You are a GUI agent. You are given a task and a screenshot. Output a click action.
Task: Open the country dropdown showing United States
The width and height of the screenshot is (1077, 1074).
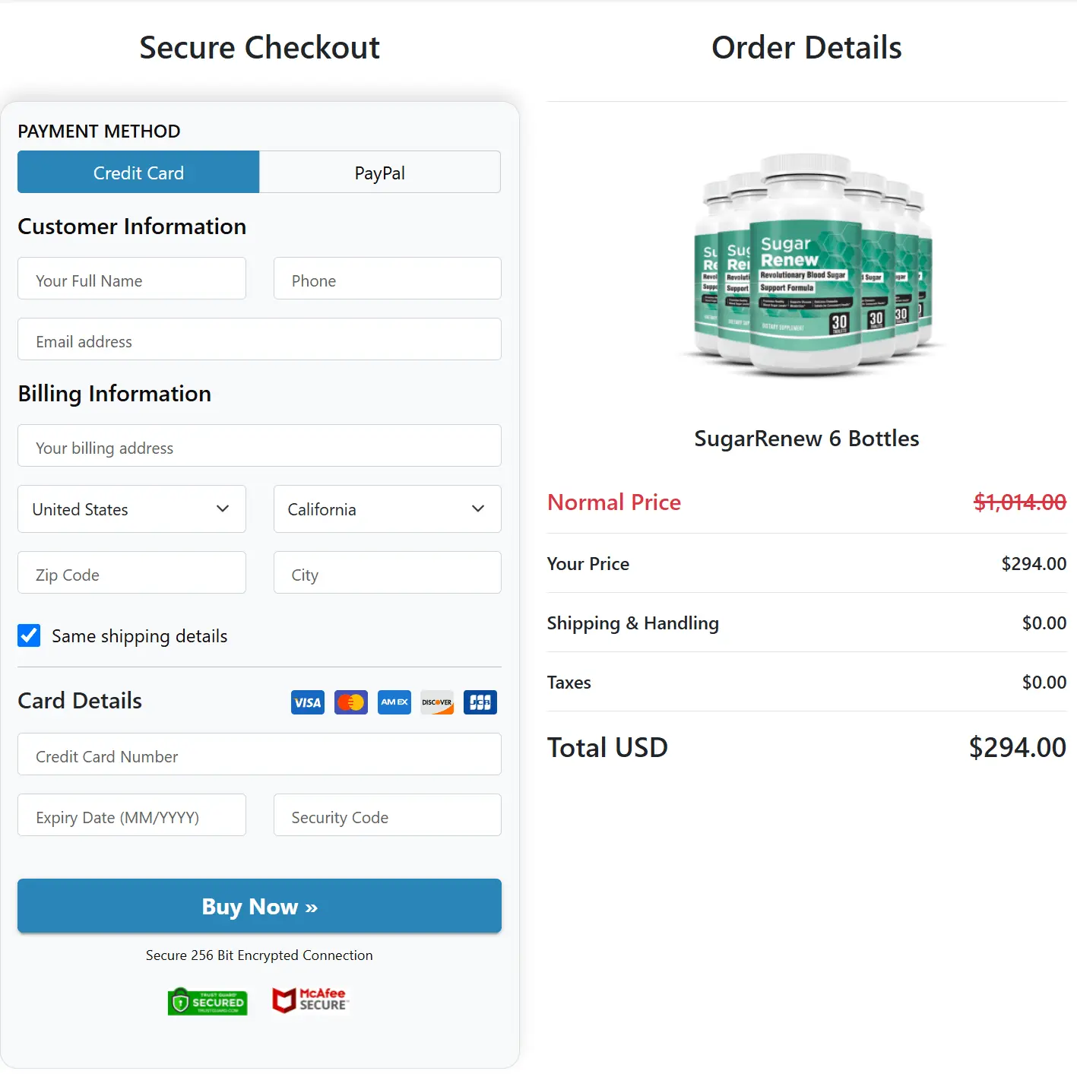131,509
